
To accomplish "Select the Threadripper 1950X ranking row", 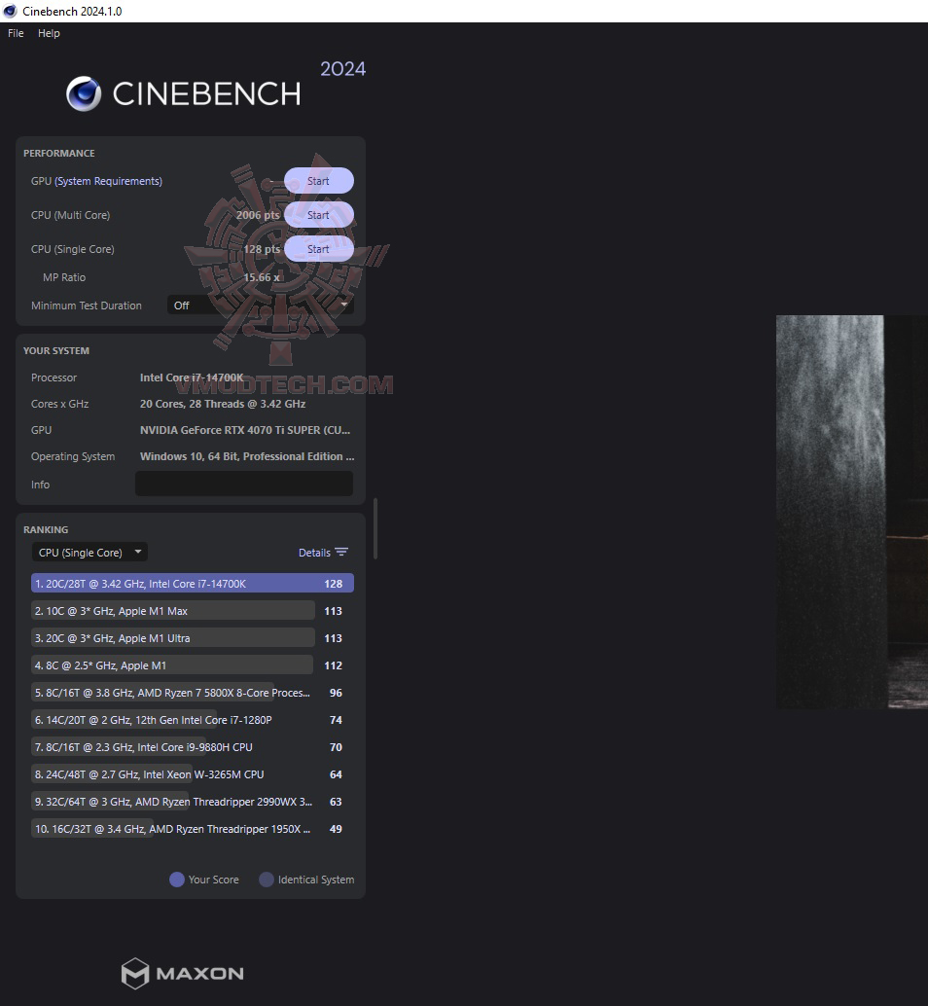I will [193, 829].
